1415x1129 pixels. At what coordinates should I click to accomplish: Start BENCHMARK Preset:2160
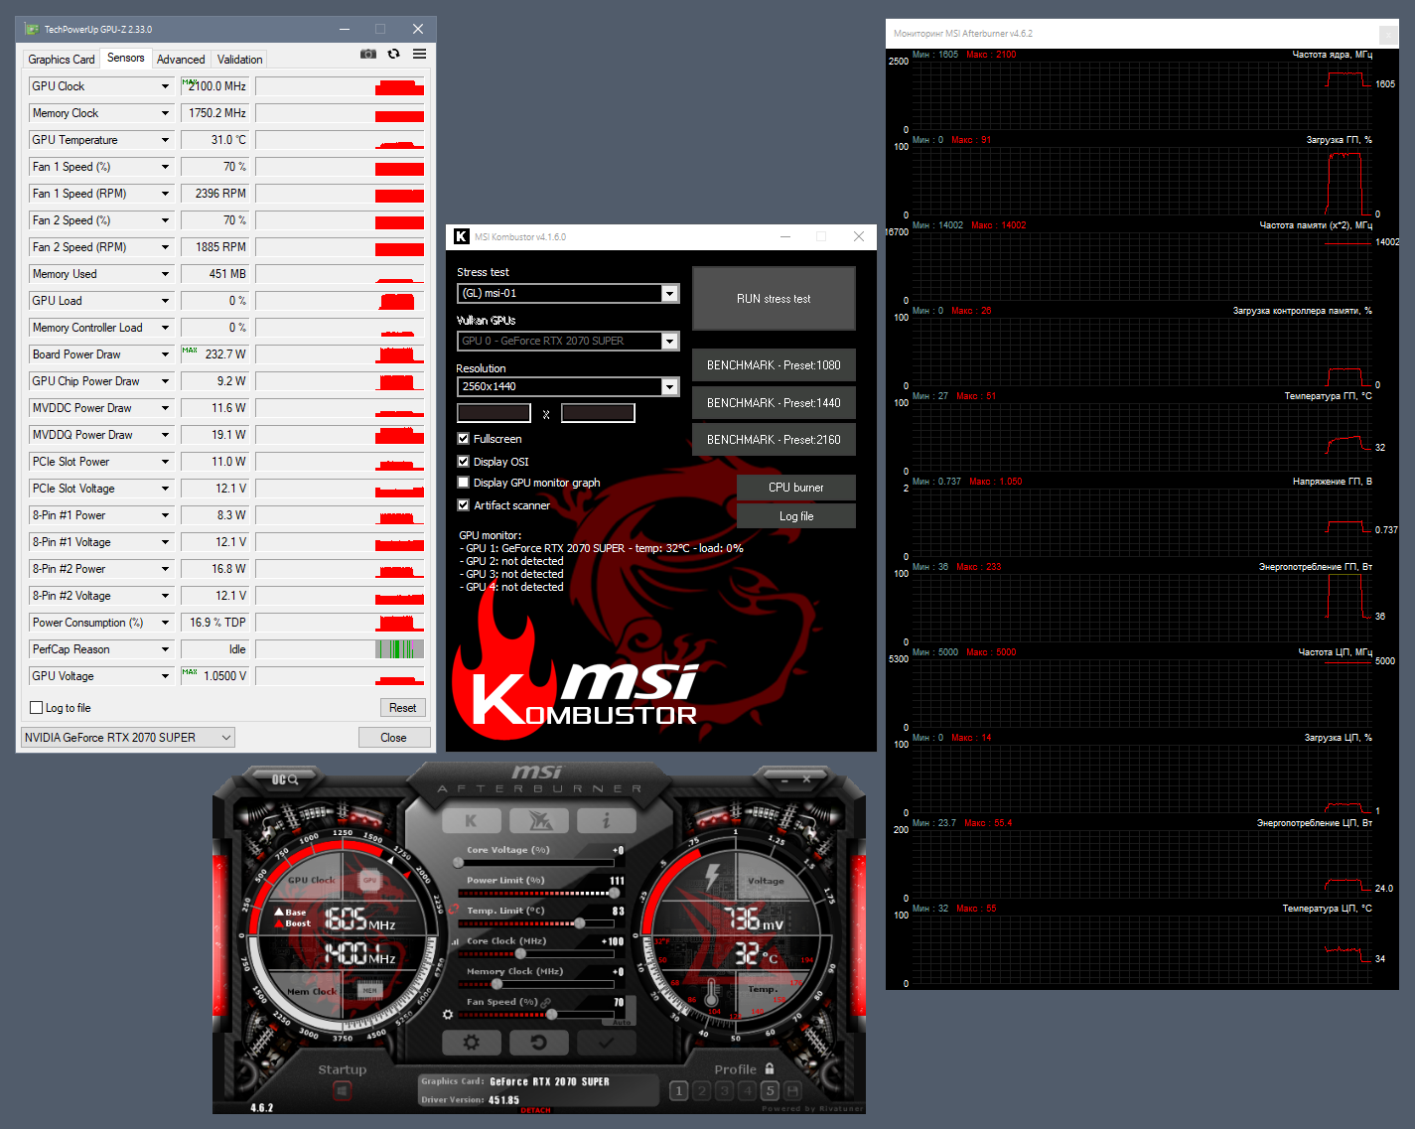[774, 440]
